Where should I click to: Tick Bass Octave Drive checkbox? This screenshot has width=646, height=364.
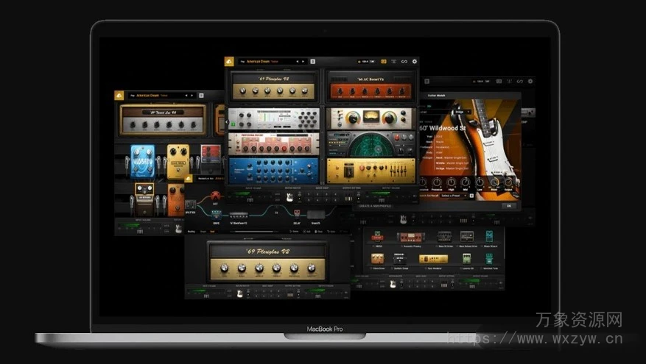click(457, 246)
